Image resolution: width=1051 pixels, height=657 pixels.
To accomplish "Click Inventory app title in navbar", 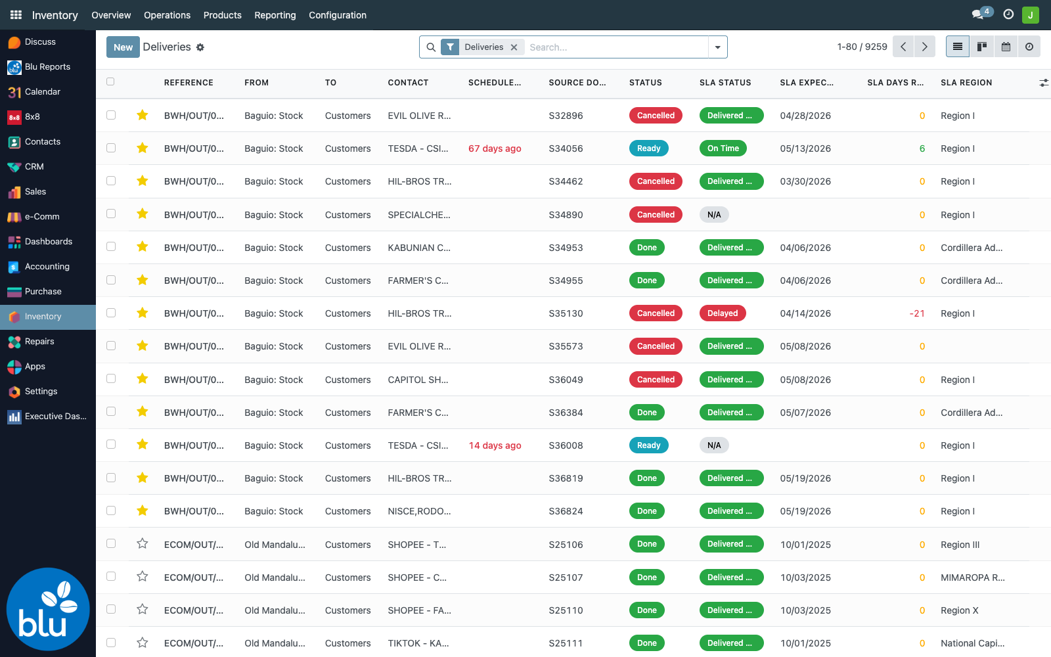I will coord(55,15).
